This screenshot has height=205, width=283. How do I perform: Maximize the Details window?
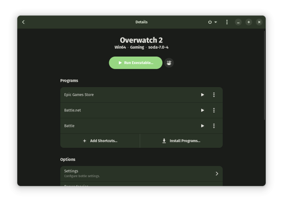point(249,22)
